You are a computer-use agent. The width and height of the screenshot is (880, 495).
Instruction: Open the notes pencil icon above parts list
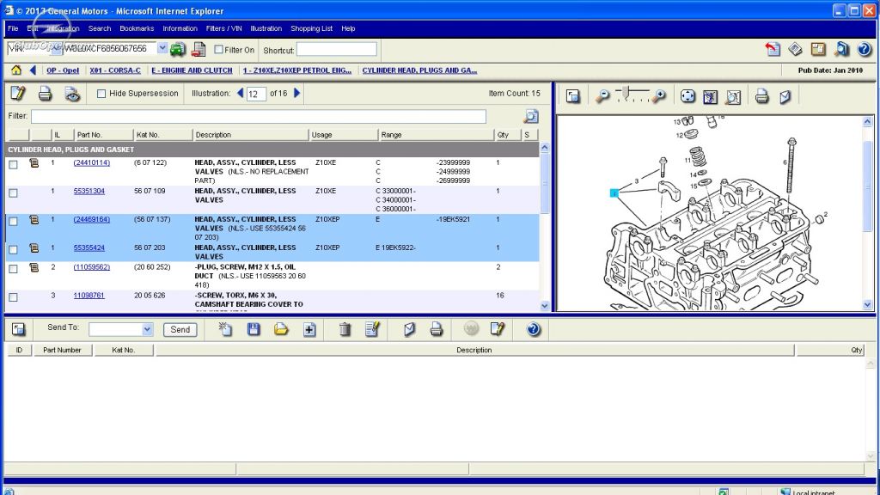tap(18, 93)
